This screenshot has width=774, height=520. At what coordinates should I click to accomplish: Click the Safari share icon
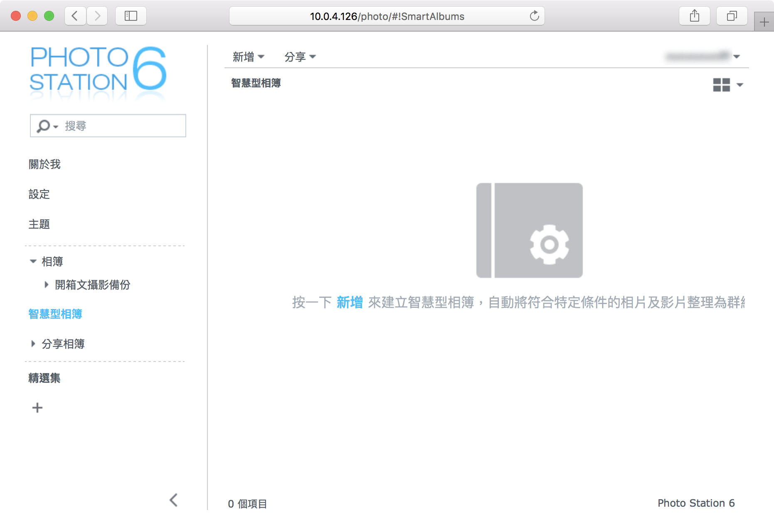[694, 16]
